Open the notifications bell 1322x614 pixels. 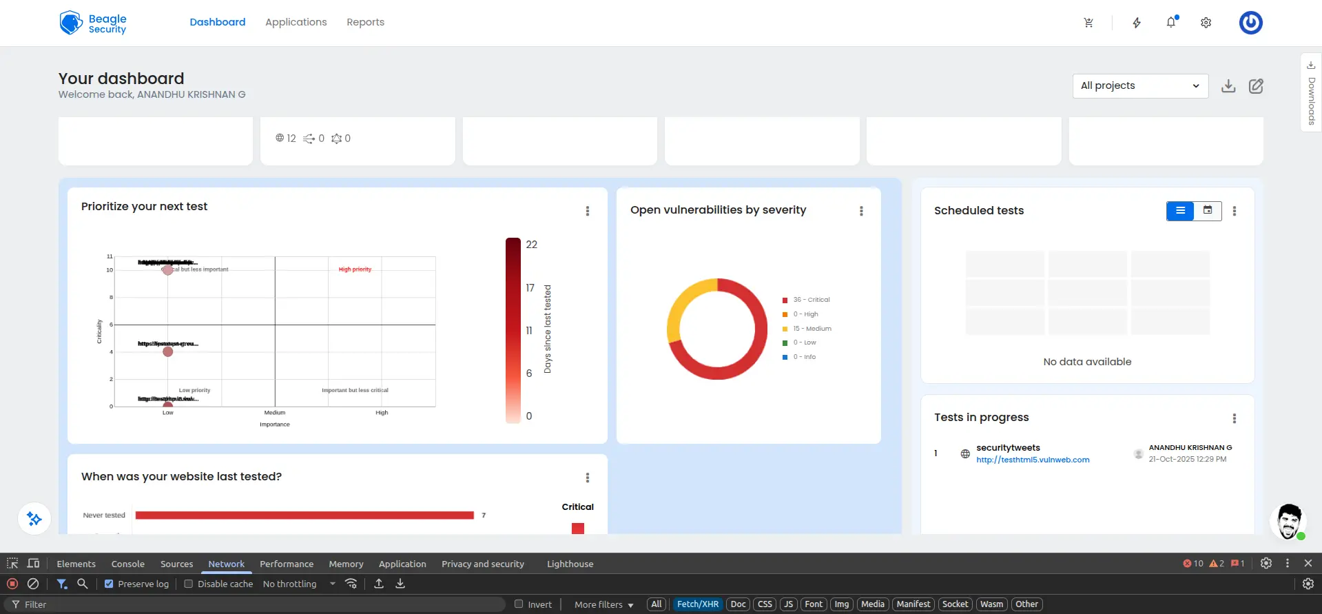coord(1171,23)
